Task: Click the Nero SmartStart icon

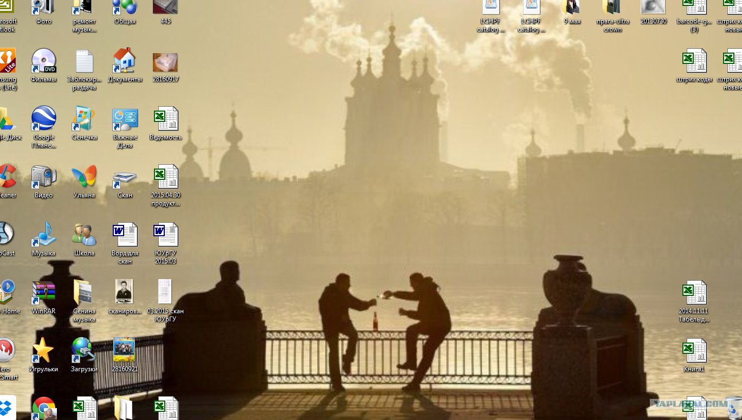Action: click(x=7, y=351)
